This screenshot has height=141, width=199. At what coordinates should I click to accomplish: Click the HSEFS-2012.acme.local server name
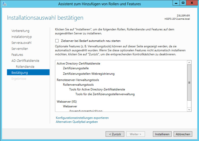[x=177, y=19]
